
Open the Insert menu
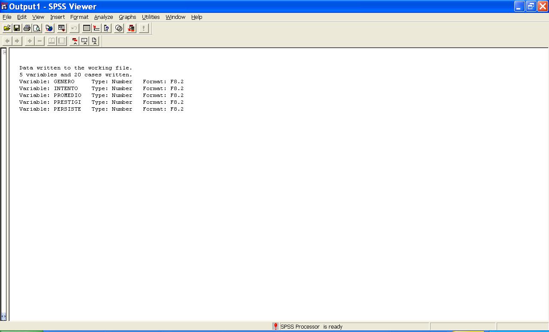(x=57, y=17)
